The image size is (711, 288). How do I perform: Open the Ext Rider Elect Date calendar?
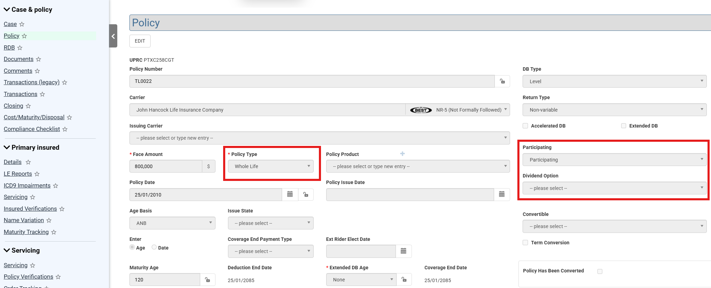click(x=403, y=251)
